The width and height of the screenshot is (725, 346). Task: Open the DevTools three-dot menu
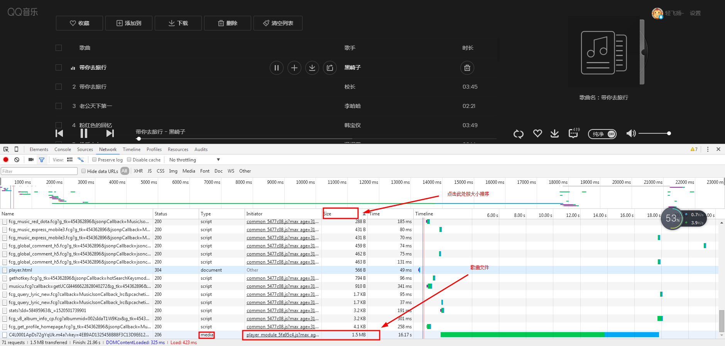click(x=708, y=149)
